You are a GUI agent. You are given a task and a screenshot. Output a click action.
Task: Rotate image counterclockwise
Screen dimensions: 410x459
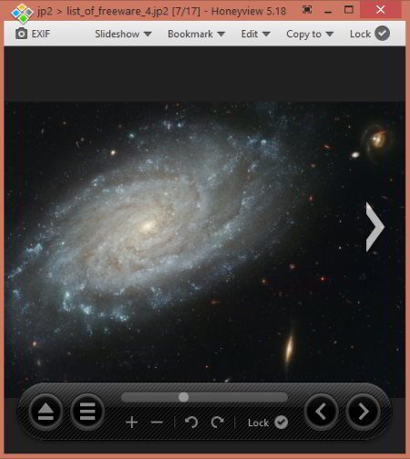click(x=191, y=422)
